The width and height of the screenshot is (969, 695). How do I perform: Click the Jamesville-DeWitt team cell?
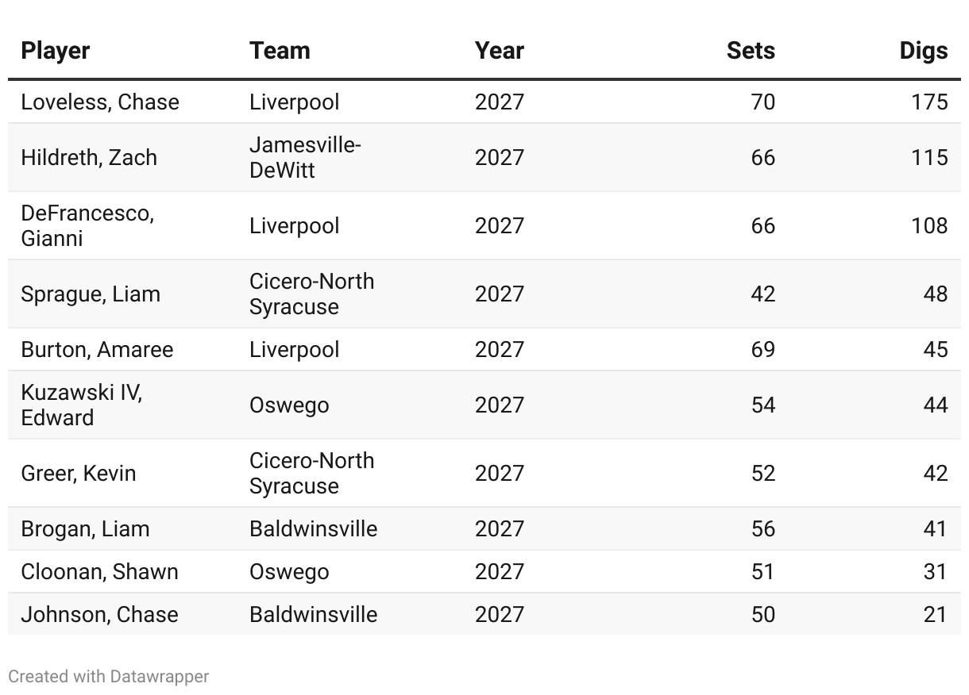click(305, 157)
